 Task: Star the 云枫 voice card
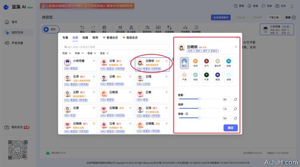[130, 76]
